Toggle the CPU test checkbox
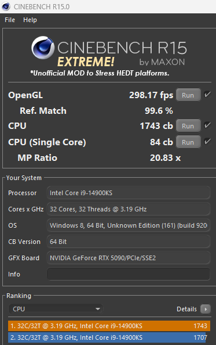The width and height of the screenshot is (216, 345). [x=207, y=125]
